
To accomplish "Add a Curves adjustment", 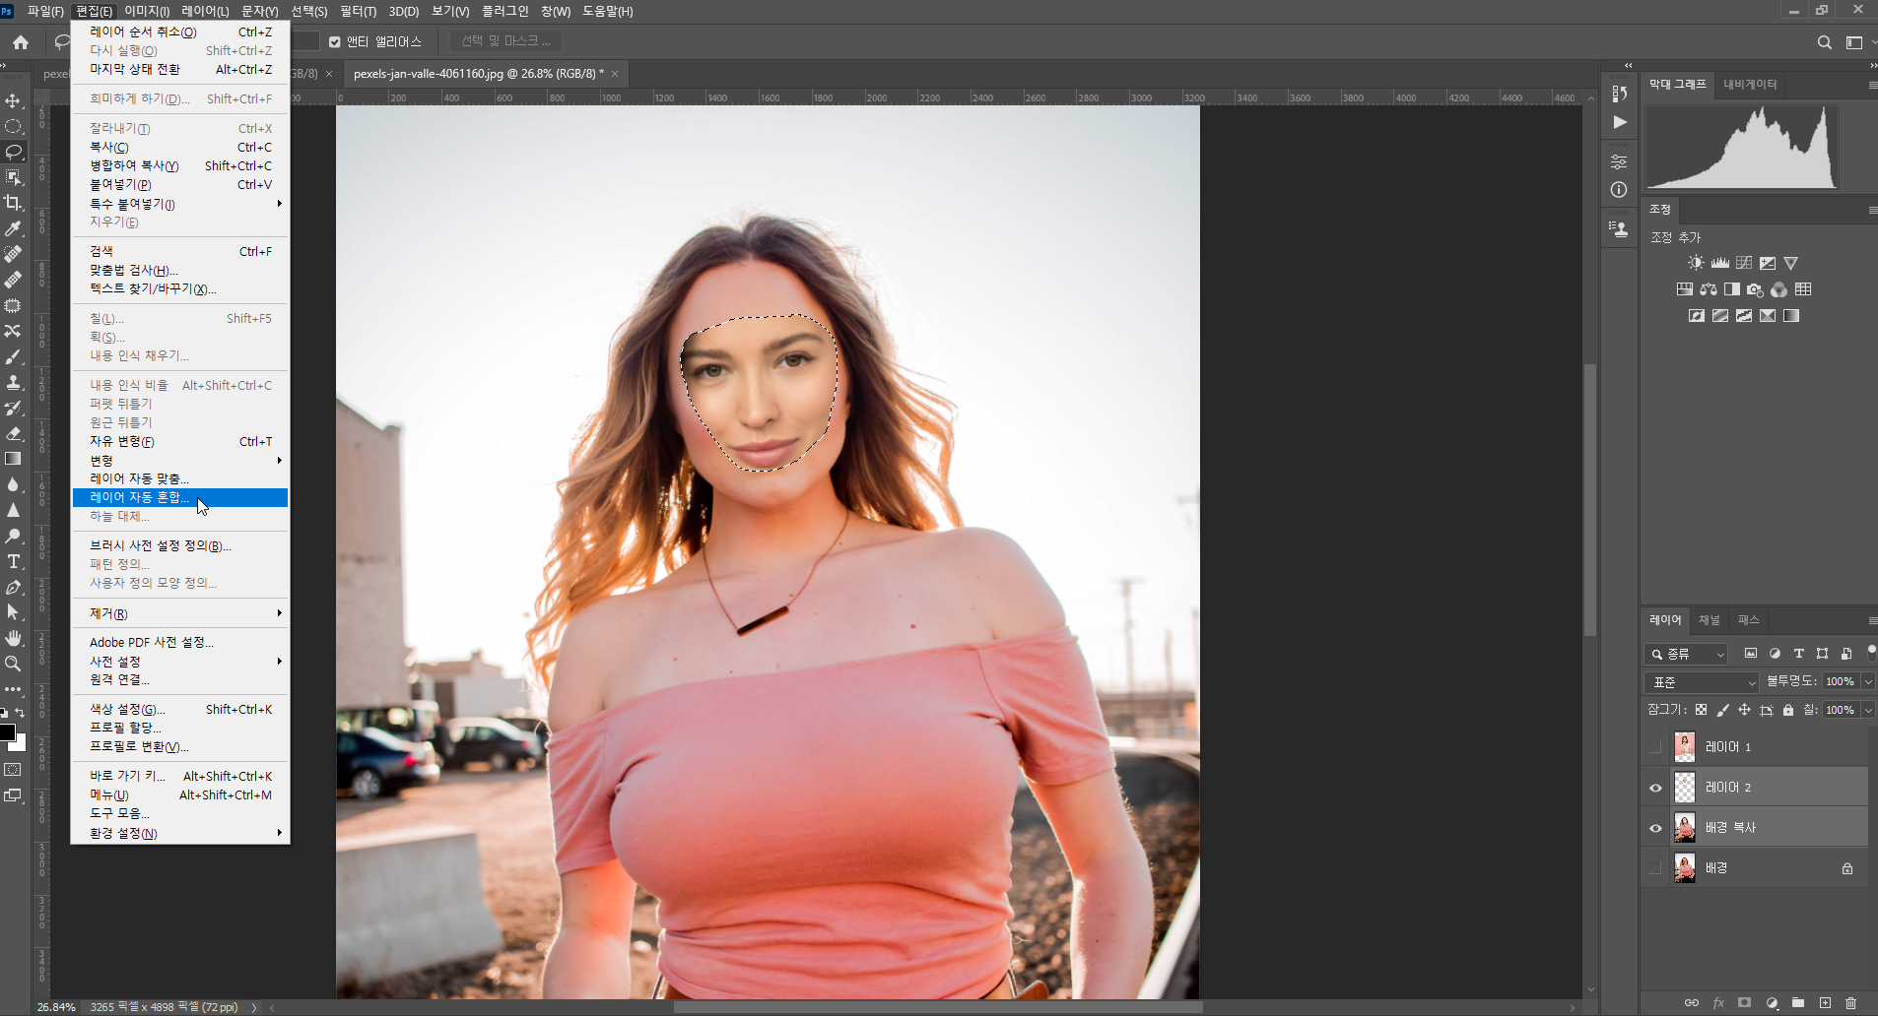I will click(1743, 263).
